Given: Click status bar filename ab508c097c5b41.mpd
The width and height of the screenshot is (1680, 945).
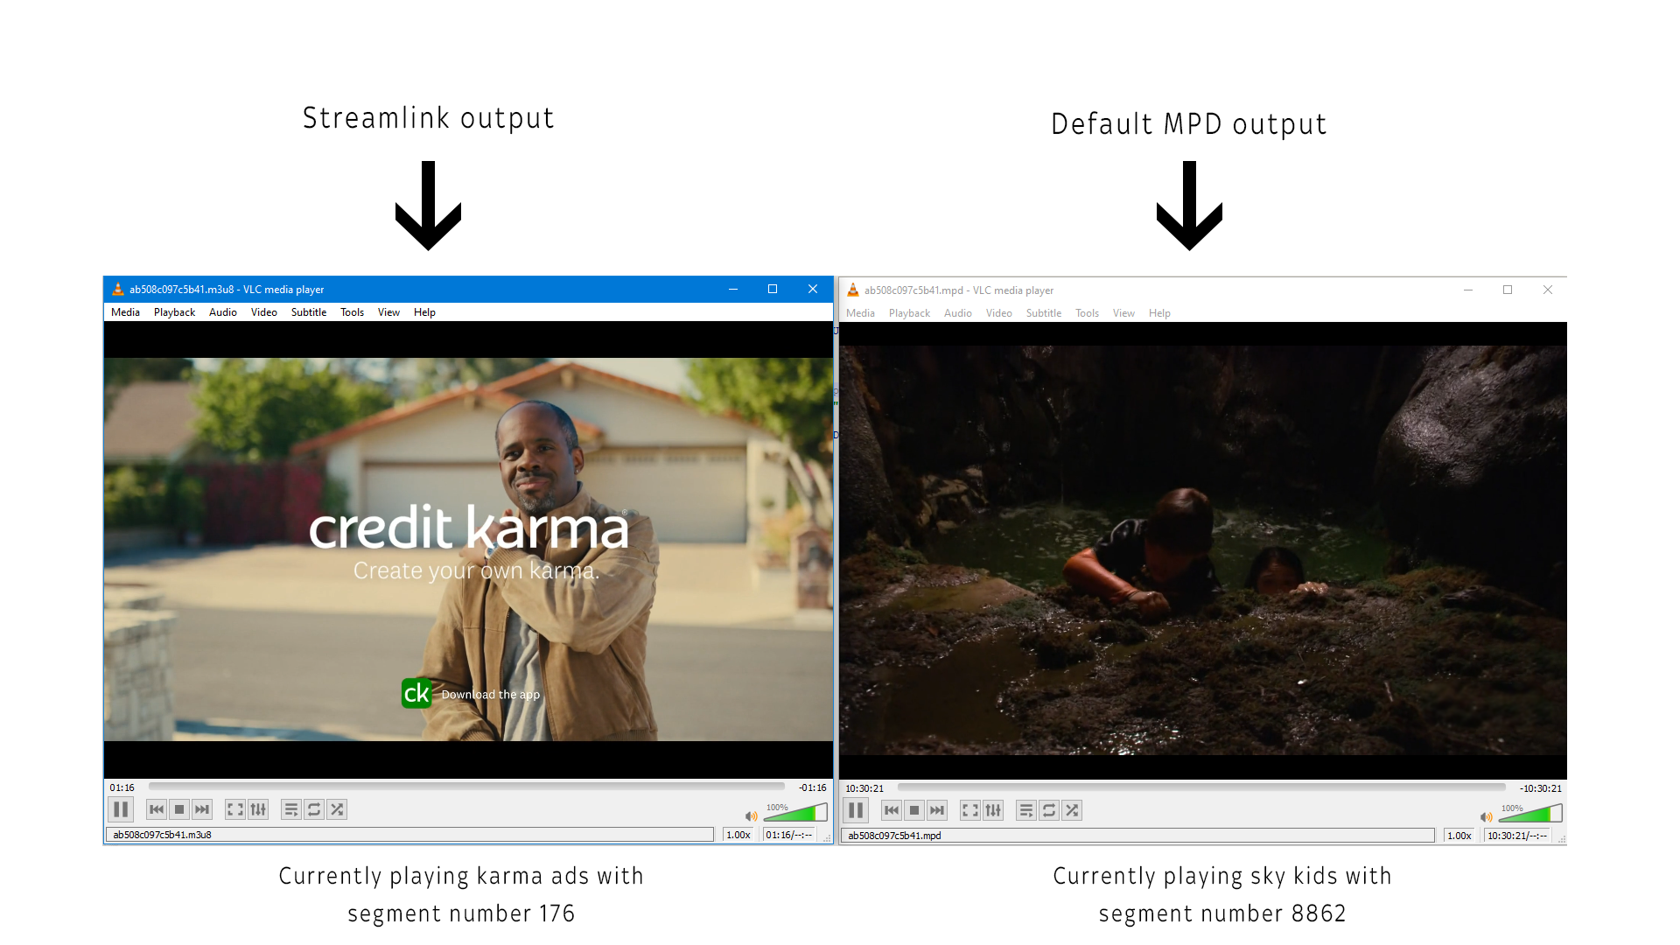Looking at the screenshot, I should [894, 836].
